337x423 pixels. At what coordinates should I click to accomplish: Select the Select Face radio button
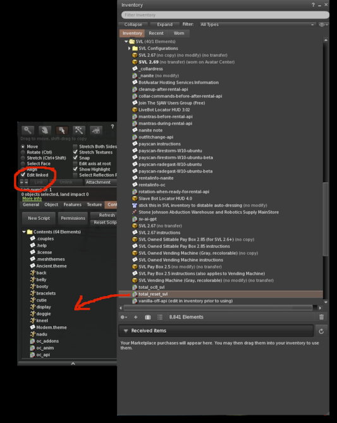(23, 164)
